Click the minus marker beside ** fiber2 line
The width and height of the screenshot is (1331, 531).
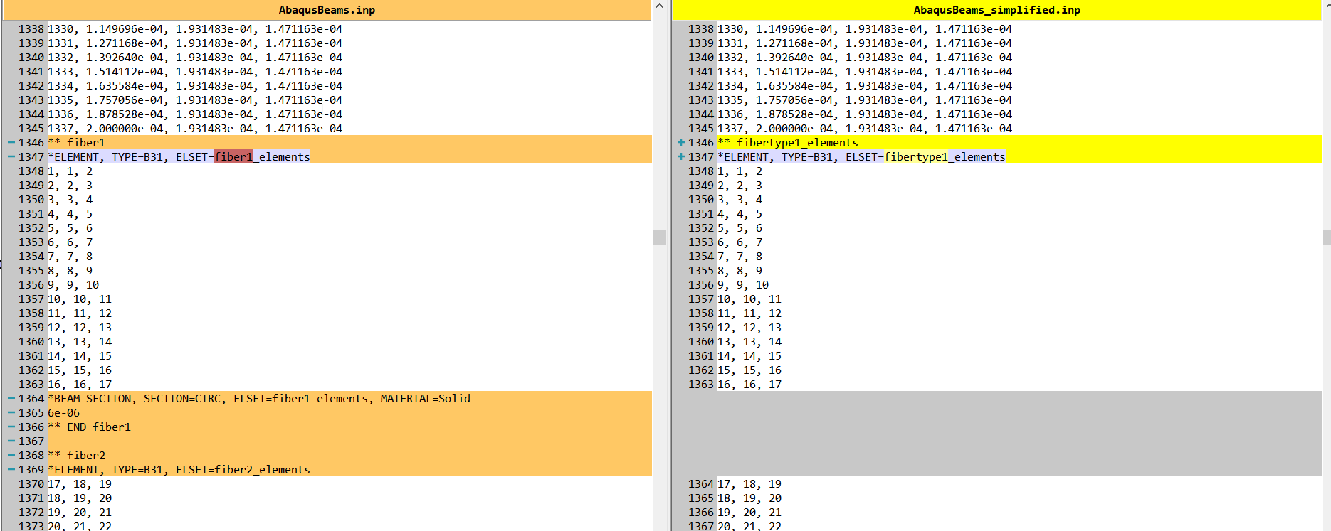click(11, 456)
